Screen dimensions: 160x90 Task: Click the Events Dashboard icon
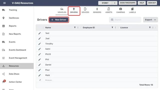point(3,50)
